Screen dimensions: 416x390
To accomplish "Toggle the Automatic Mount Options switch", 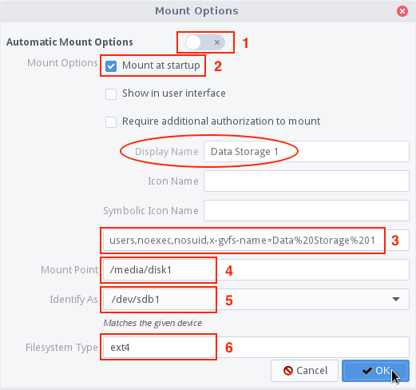I will [x=205, y=42].
